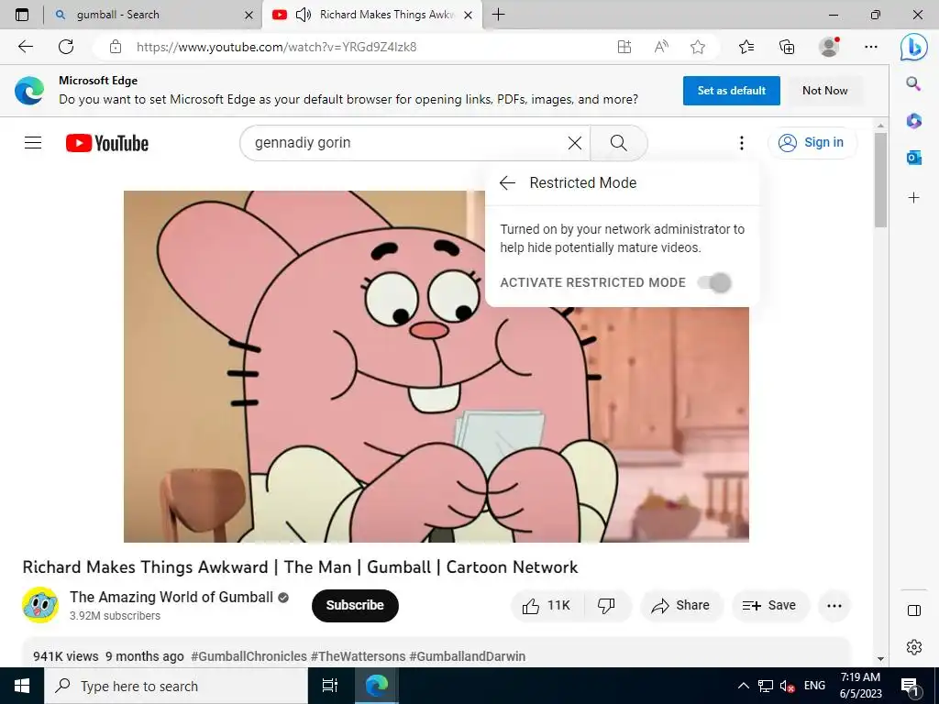Open YouTube settings three-dot menu
The image size is (939, 704).
click(741, 142)
